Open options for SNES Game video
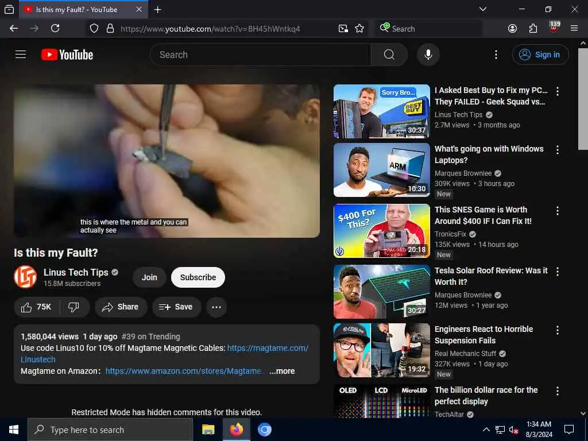 [557, 211]
